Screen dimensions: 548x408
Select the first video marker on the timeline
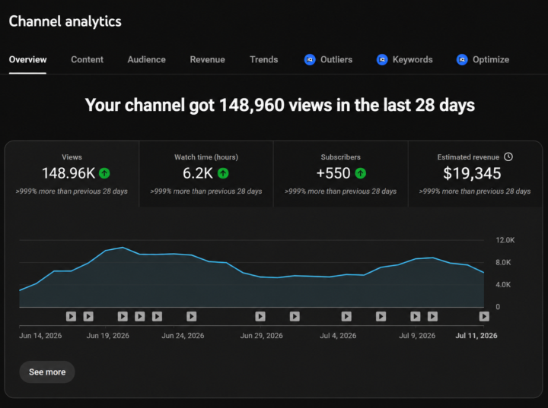(x=71, y=316)
